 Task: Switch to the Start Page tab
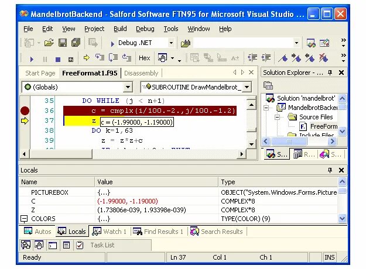pyautogui.click(x=40, y=73)
